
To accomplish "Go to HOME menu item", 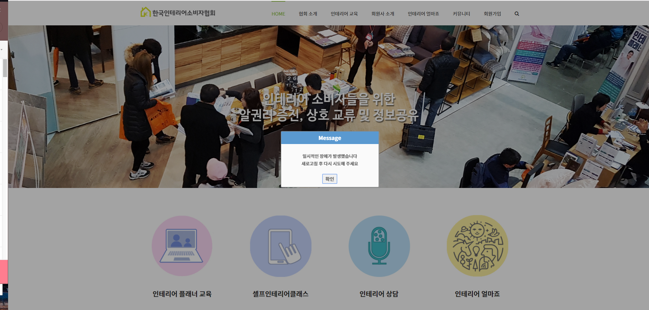I will (278, 14).
